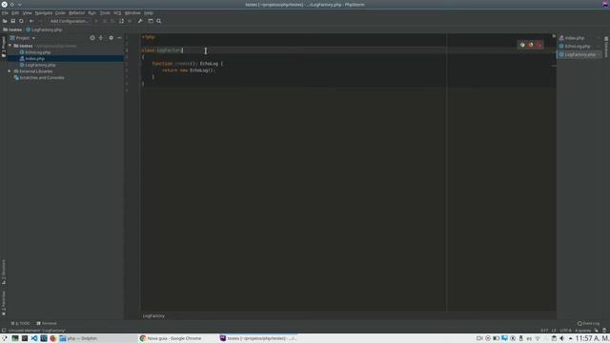Open the File menu
This screenshot has width=610, height=343.
[5, 12]
